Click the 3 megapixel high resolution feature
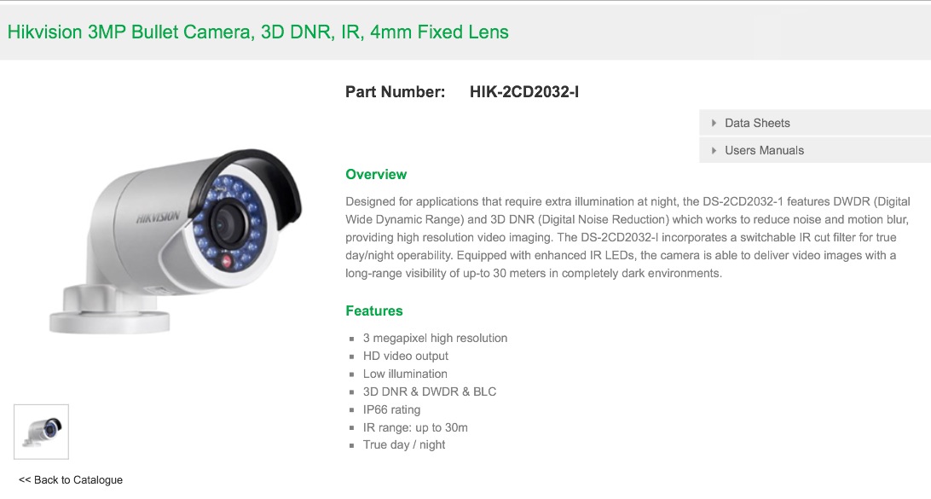 [435, 338]
